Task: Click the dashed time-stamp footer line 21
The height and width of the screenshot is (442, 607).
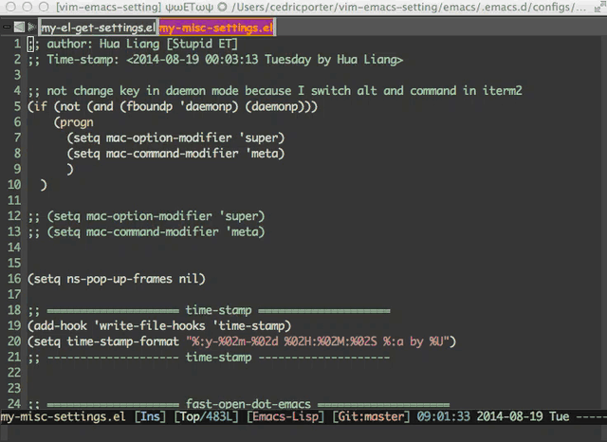Action: (x=209, y=358)
